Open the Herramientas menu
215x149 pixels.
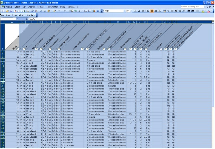click(51, 6)
